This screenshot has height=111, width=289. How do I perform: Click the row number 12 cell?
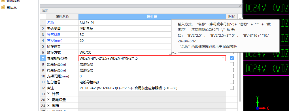[43, 88]
